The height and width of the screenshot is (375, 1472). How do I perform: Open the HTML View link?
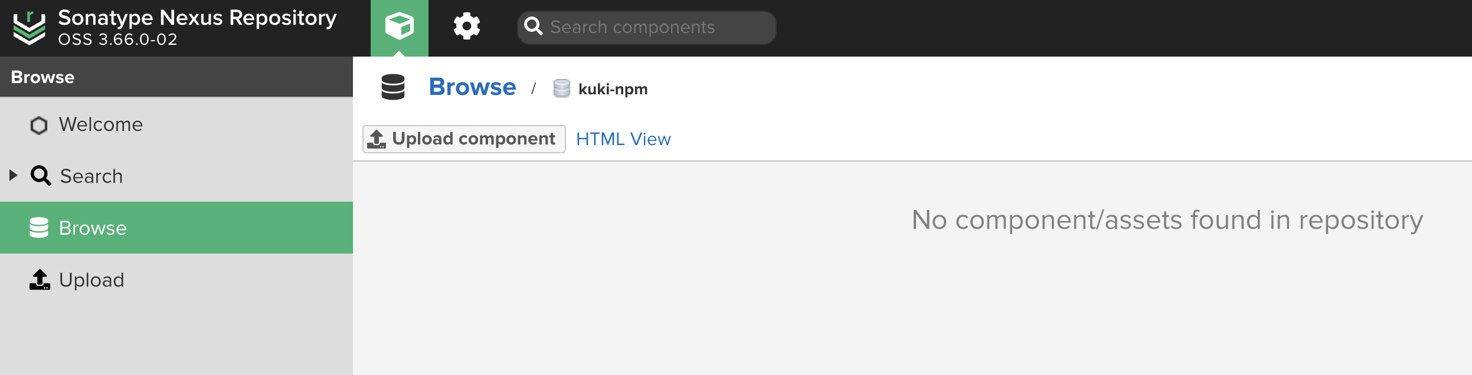click(x=623, y=139)
